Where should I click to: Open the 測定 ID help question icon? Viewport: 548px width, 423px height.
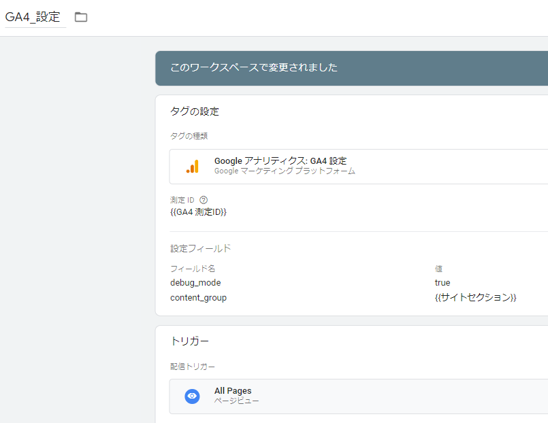(x=204, y=200)
